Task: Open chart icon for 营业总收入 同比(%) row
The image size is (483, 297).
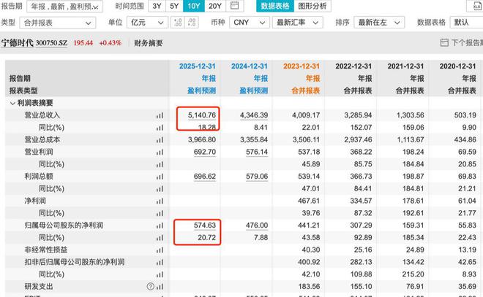Action: (x=160, y=128)
